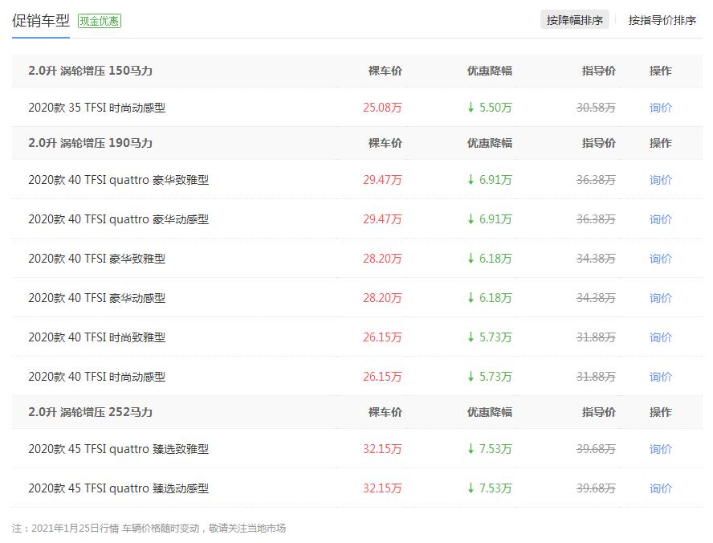The image size is (713, 543).
Task: Click 询价 for 35 TFSI 时尚动感型
Action: (x=660, y=108)
